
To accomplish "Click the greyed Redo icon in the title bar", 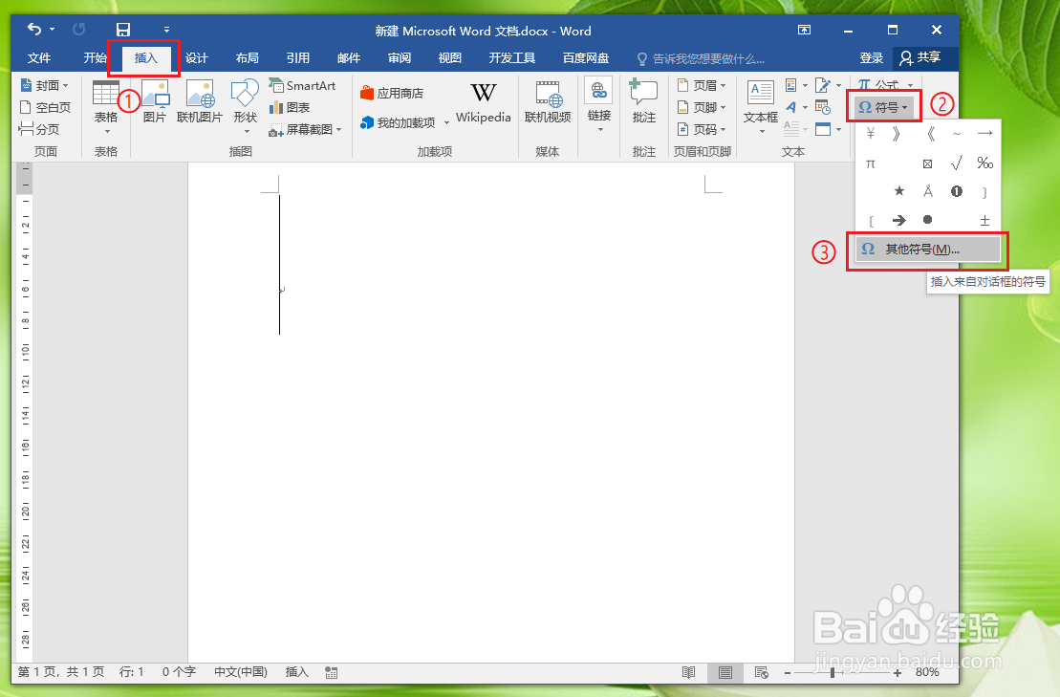I will [x=79, y=29].
